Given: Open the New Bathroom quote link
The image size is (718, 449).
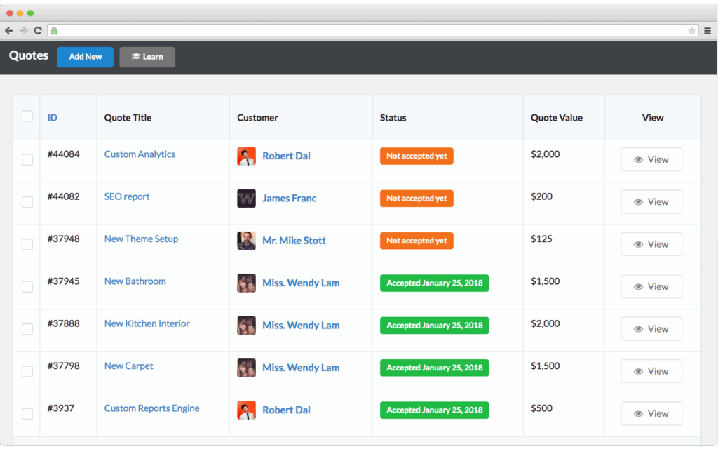Looking at the screenshot, I should 135,281.
